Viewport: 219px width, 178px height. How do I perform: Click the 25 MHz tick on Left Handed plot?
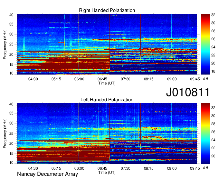[11, 133]
